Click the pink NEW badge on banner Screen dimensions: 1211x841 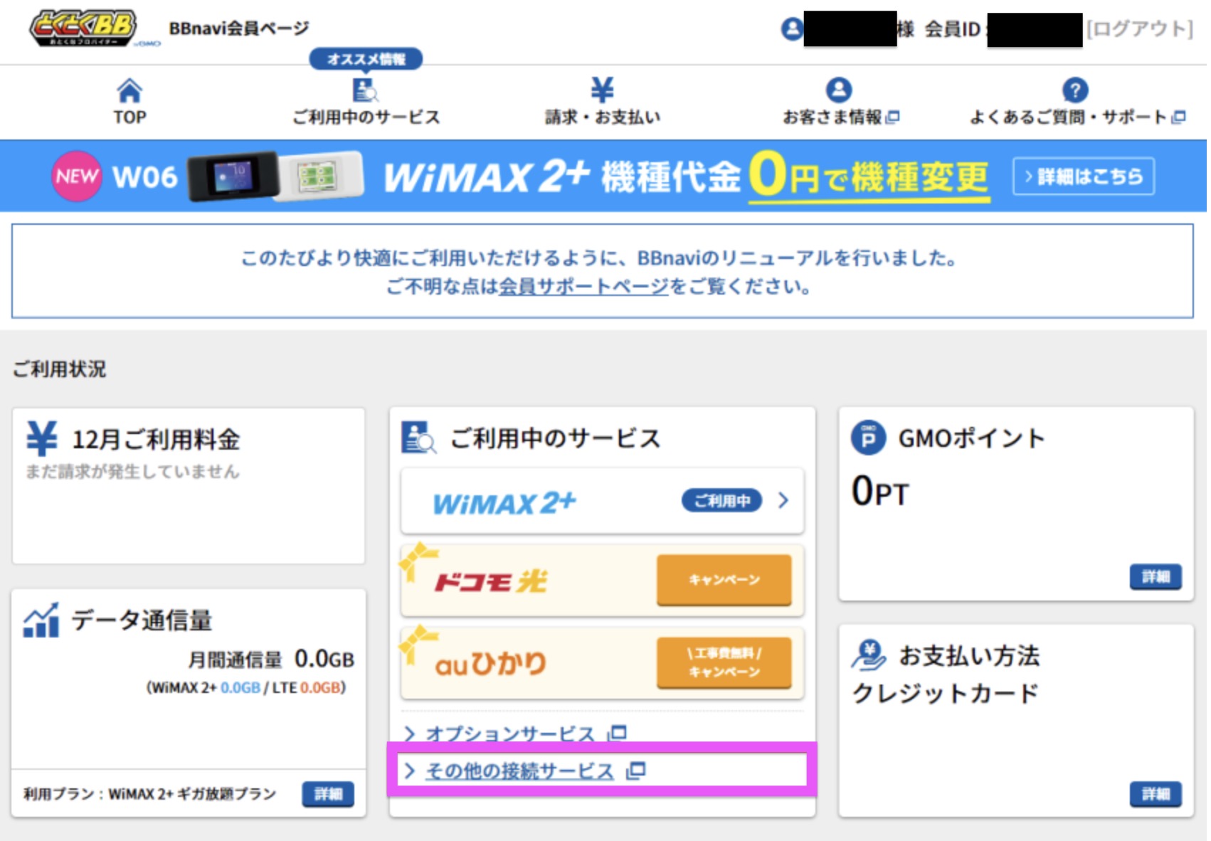pyautogui.click(x=77, y=176)
